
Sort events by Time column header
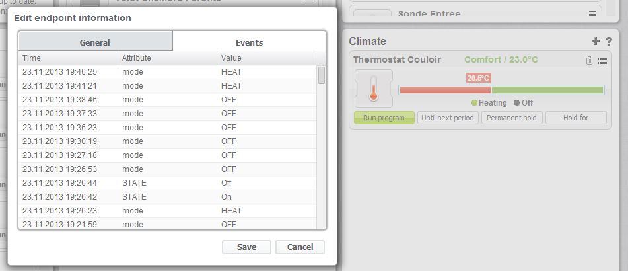67,58
